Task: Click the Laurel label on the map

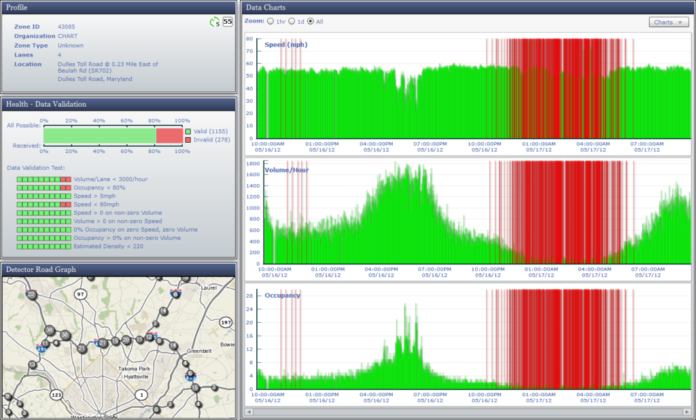Action: pyautogui.click(x=209, y=287)
